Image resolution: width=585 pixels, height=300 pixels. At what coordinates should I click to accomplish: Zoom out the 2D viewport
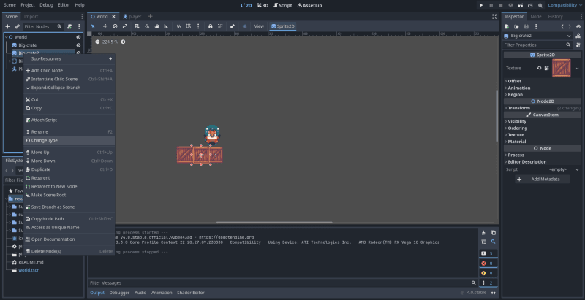point(97,42)
